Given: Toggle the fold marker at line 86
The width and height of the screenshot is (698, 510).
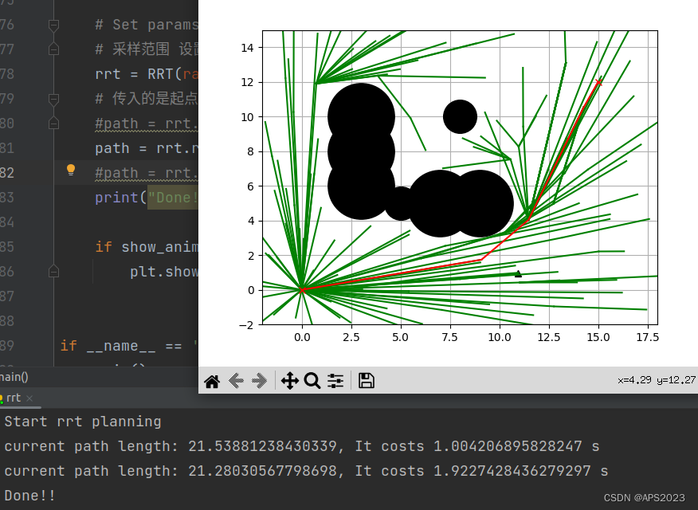Looking at the screenshot, I should [x=53, y=272].
